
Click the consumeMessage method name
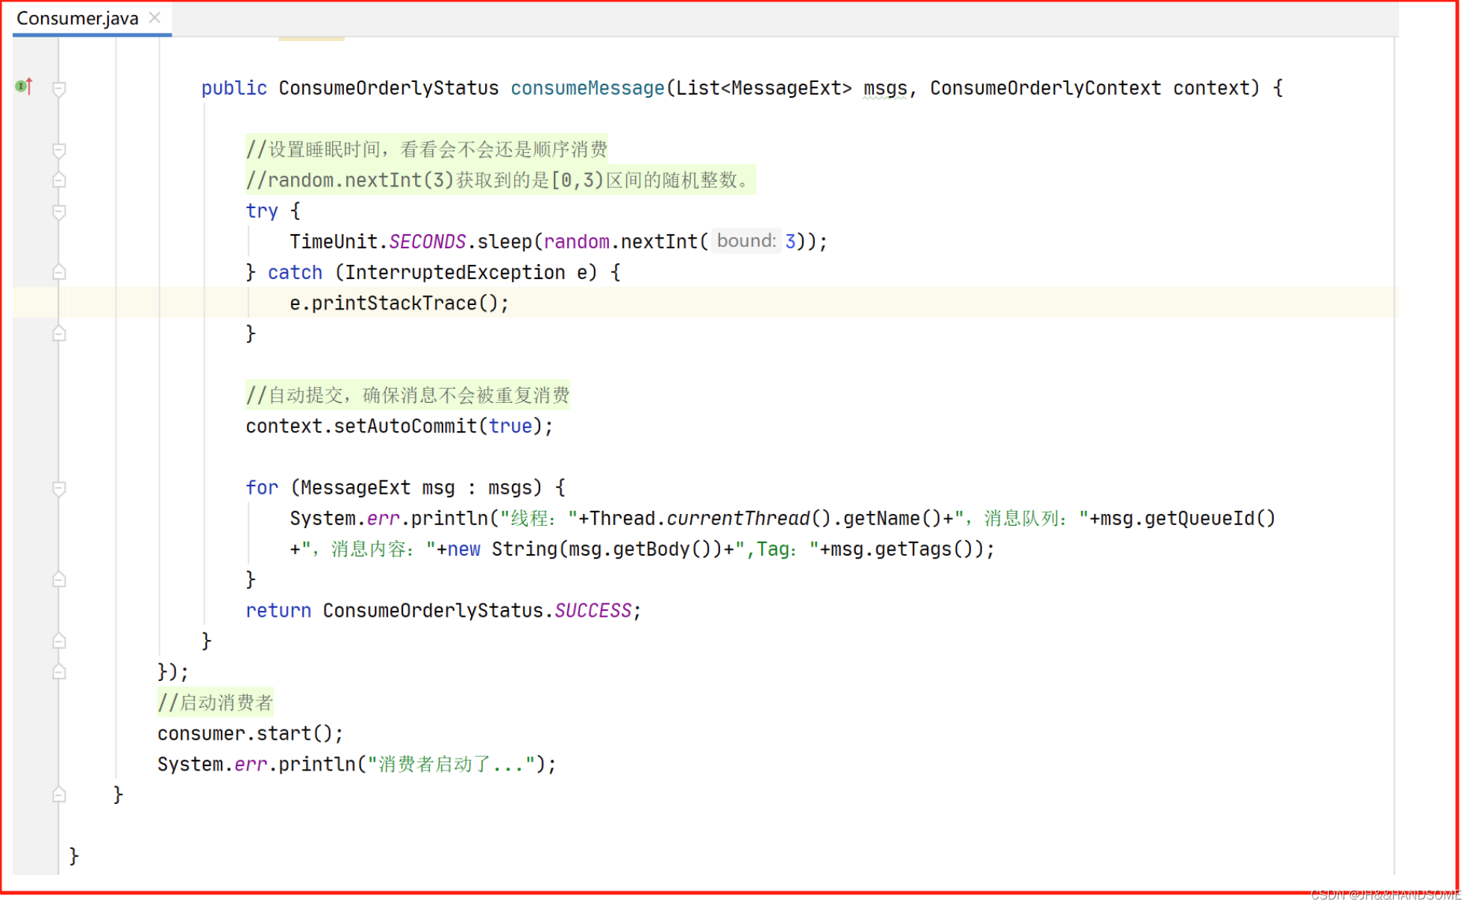587,88
